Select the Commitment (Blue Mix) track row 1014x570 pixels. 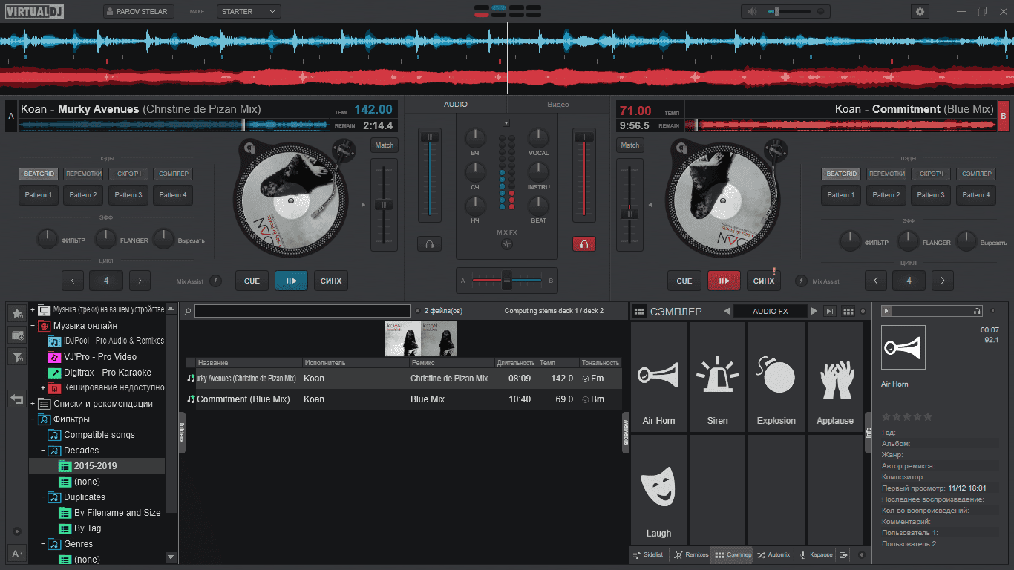coord(403,399)
